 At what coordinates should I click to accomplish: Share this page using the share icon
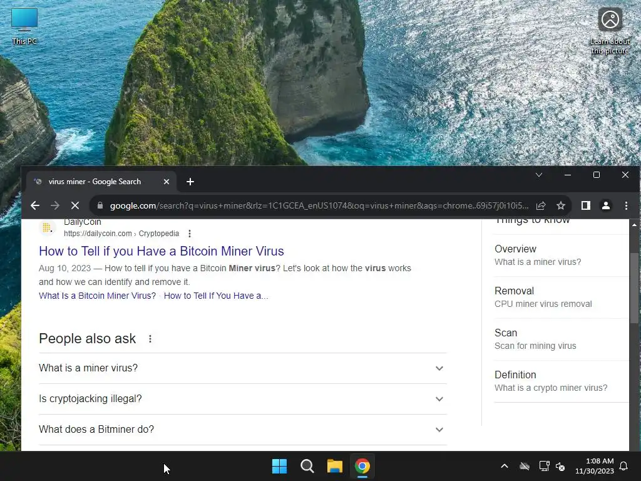point(541,205)
